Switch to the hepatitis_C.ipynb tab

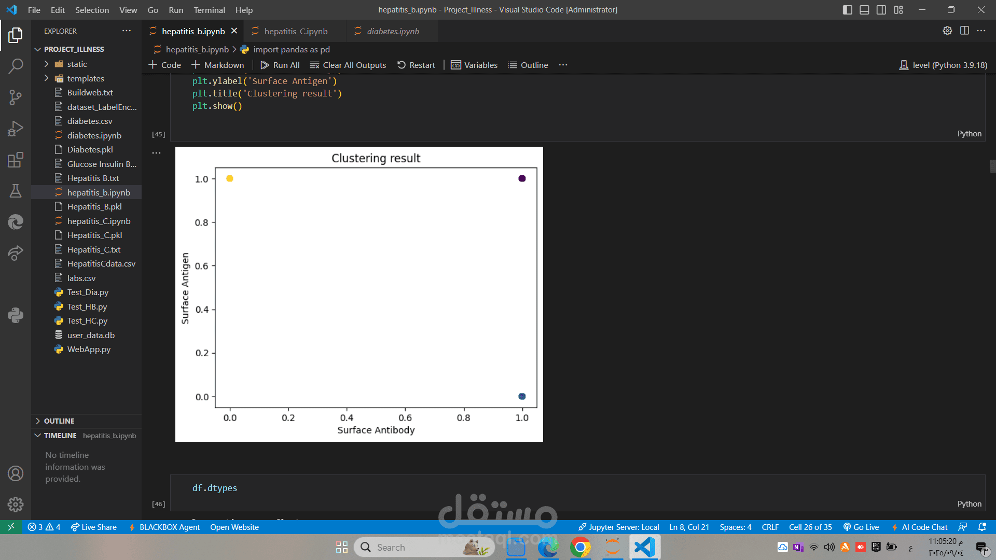(296, 31)
